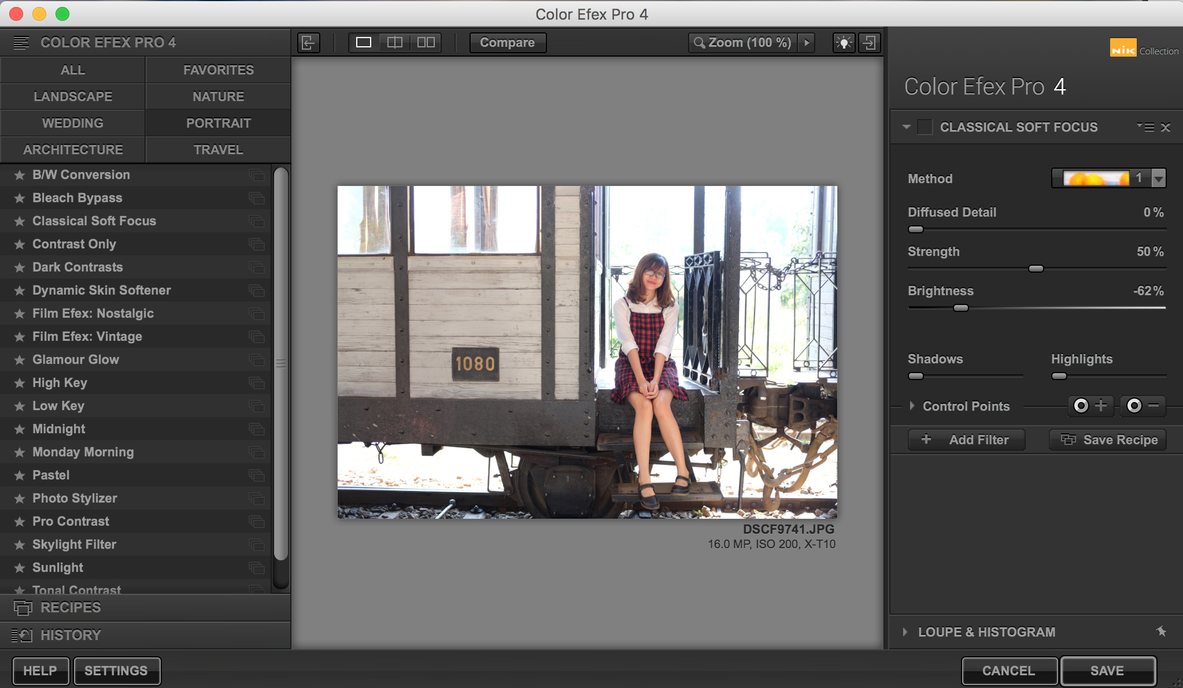Add a negative control point
This screenshot has width=1183, height=688.
(1143, 406)
